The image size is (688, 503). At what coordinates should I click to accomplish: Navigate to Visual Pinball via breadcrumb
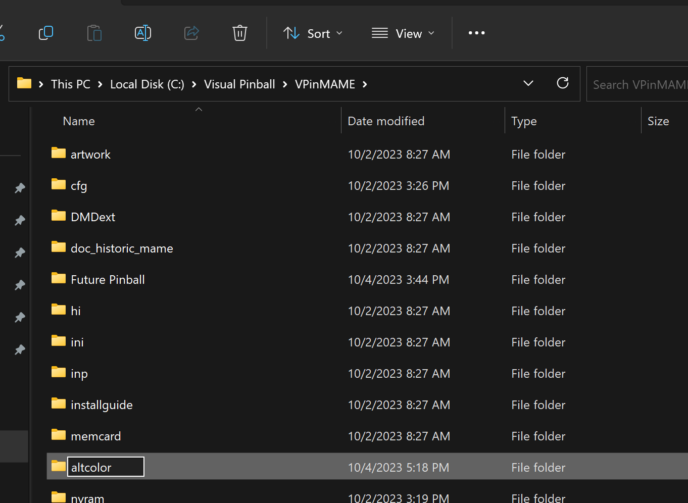[239, 84]
